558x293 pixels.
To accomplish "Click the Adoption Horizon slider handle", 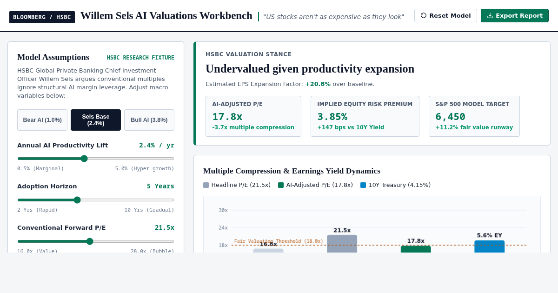I will (x=77, y=200).
